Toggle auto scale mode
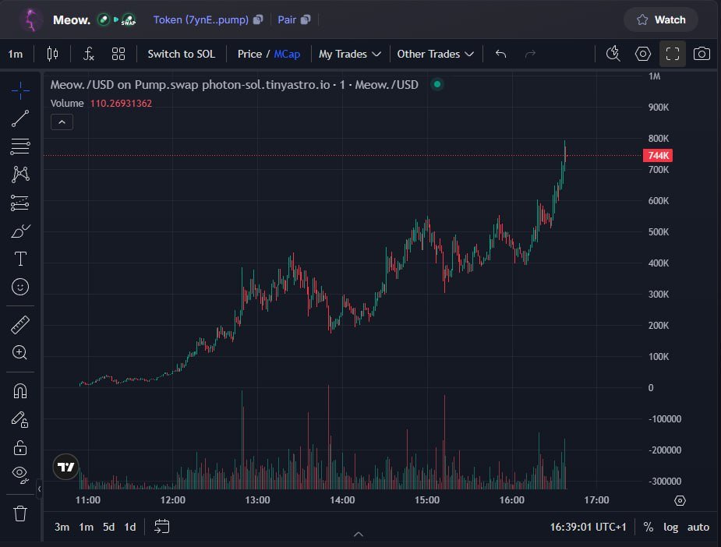Image resolution: width=721 pixels, height=547 pixels. point(698,527)
